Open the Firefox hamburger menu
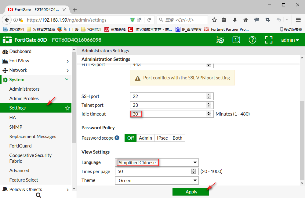The height and width of the screenshot is (198, 305). 298,20
